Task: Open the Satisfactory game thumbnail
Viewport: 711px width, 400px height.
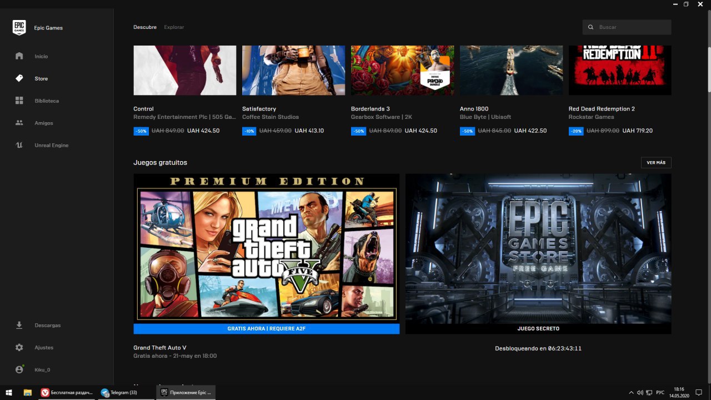Action: click(x=293, y=70)
